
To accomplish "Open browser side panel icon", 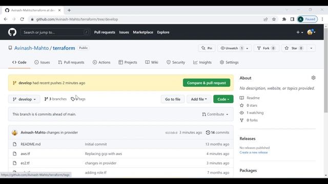I will coord(292,19).
